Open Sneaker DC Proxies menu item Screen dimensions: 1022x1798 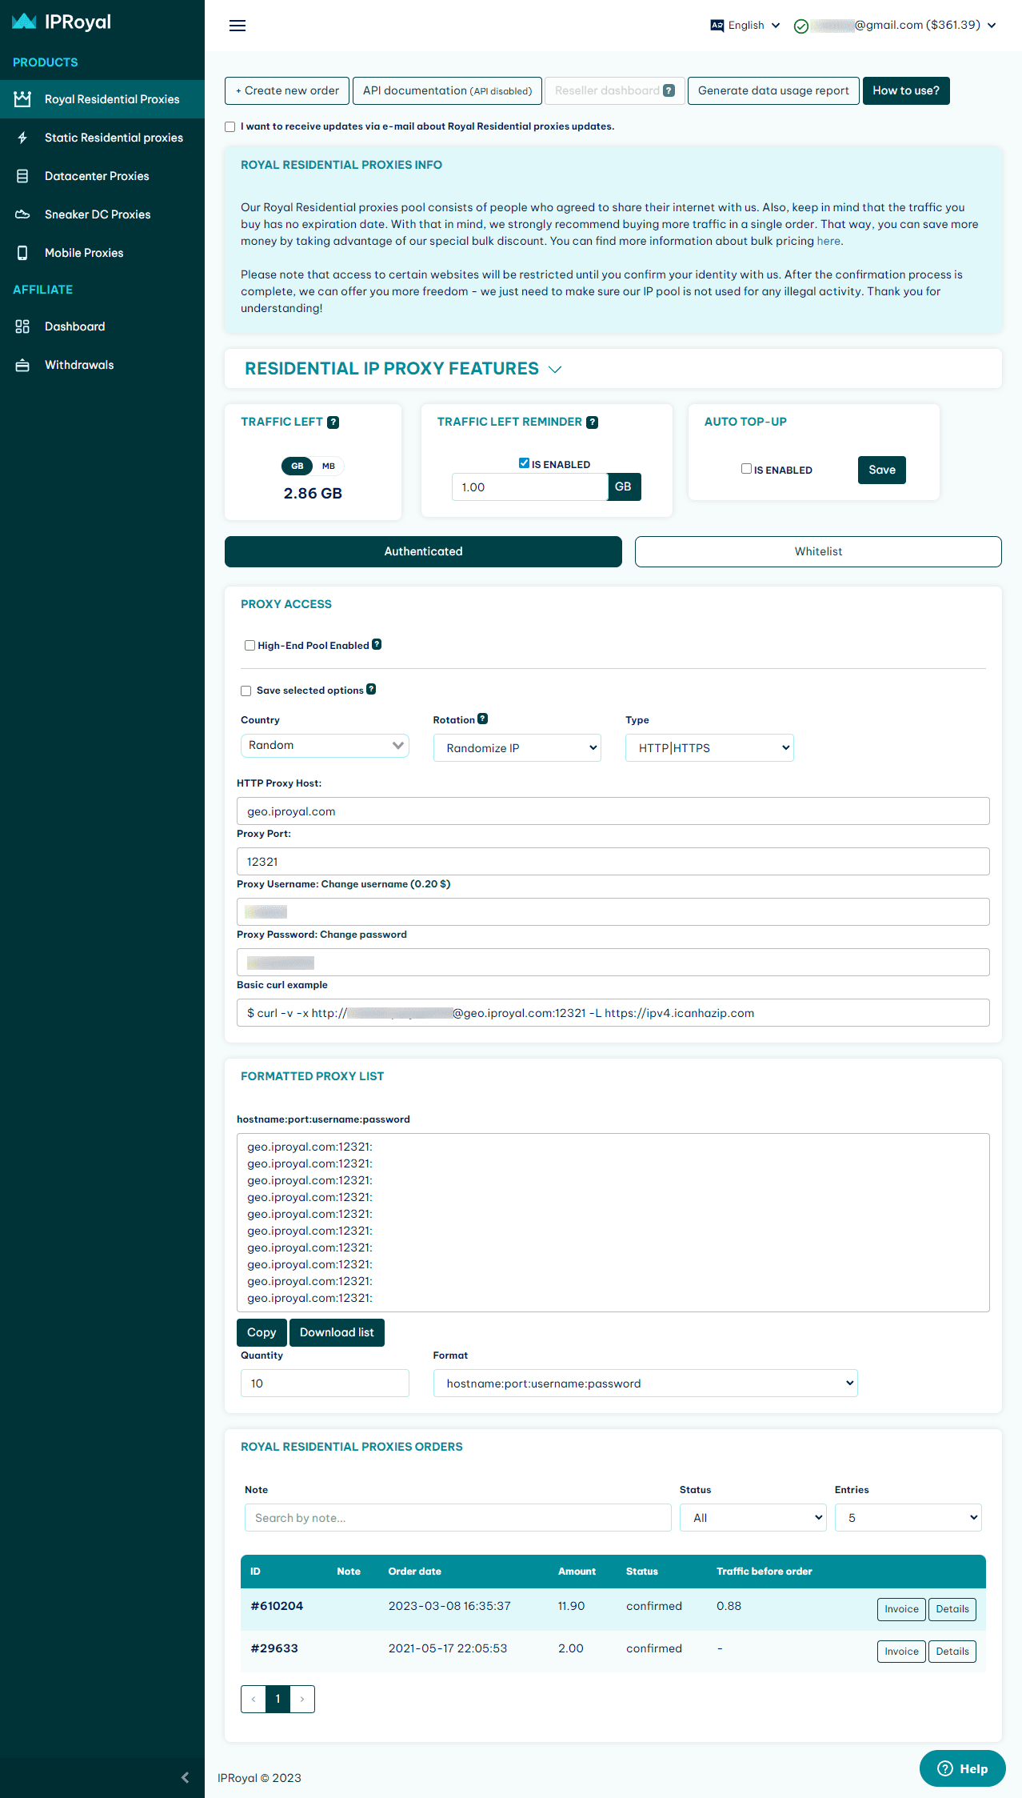[102, 214]
